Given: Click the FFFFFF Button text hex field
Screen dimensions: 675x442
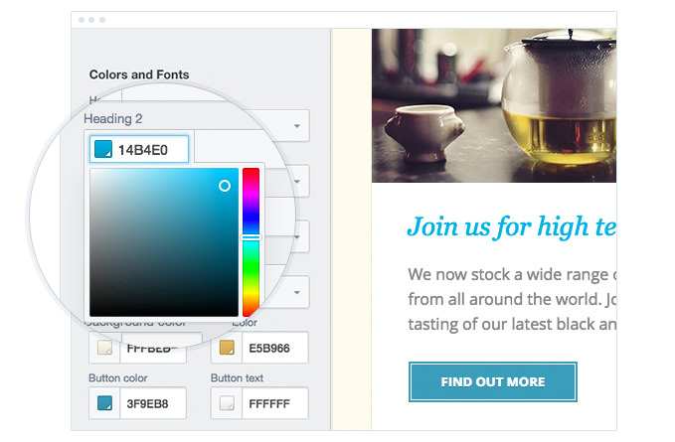Looking at the screenshot, I should coord(273,403).
